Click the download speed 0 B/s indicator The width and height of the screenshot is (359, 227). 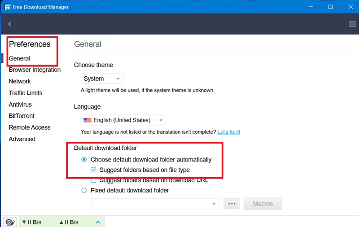coord(32,222)
